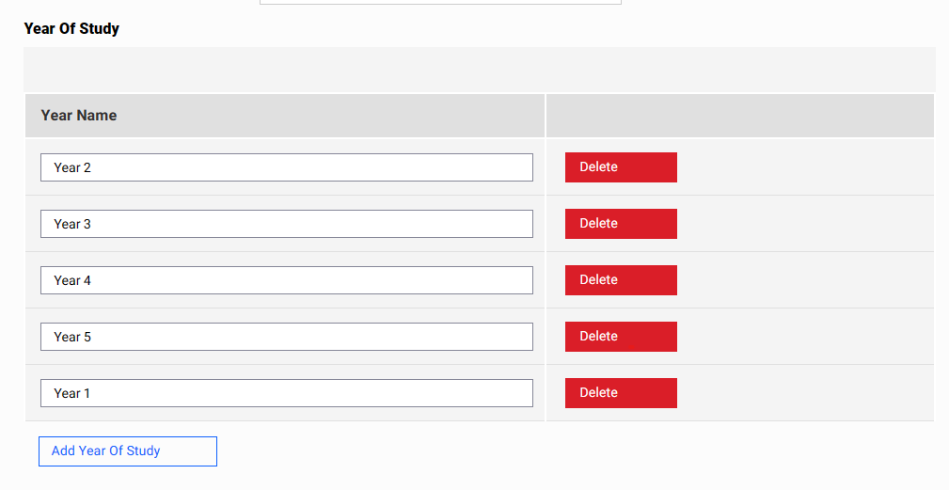Image resolution: width=949 pixels, height=490 pixels.
Task: Click the blank gray bar above the table
Action: coord(480,70)
